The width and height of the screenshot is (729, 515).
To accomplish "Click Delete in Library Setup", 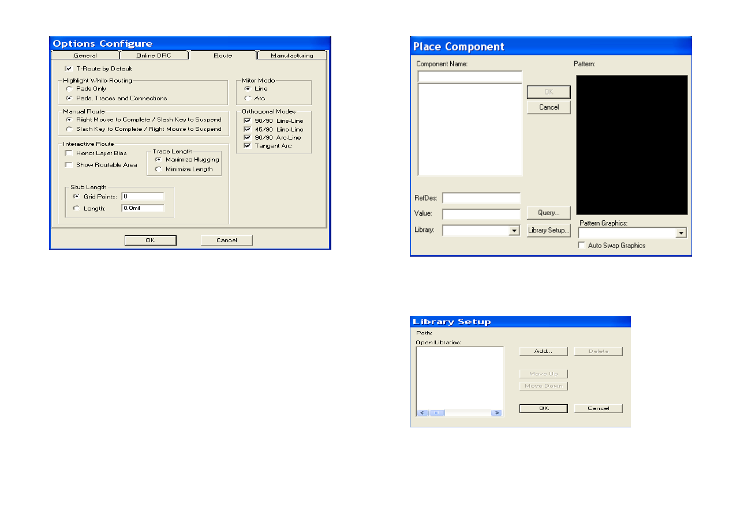I will [599, 351].
